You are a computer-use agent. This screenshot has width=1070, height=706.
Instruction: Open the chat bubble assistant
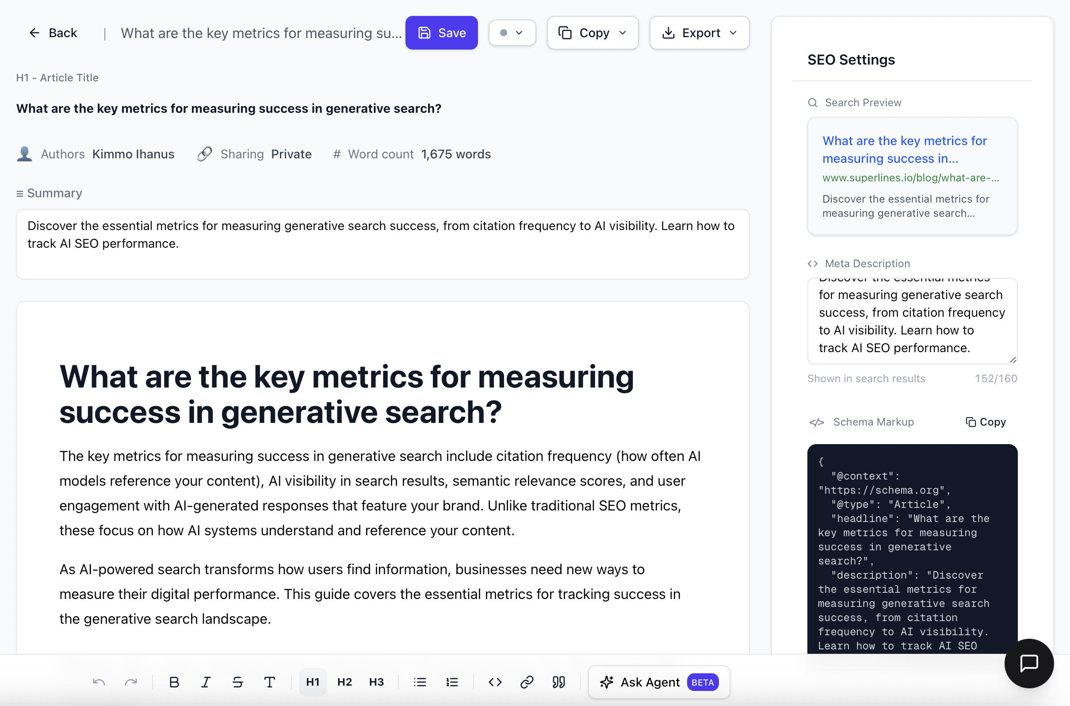(1029, 663)
